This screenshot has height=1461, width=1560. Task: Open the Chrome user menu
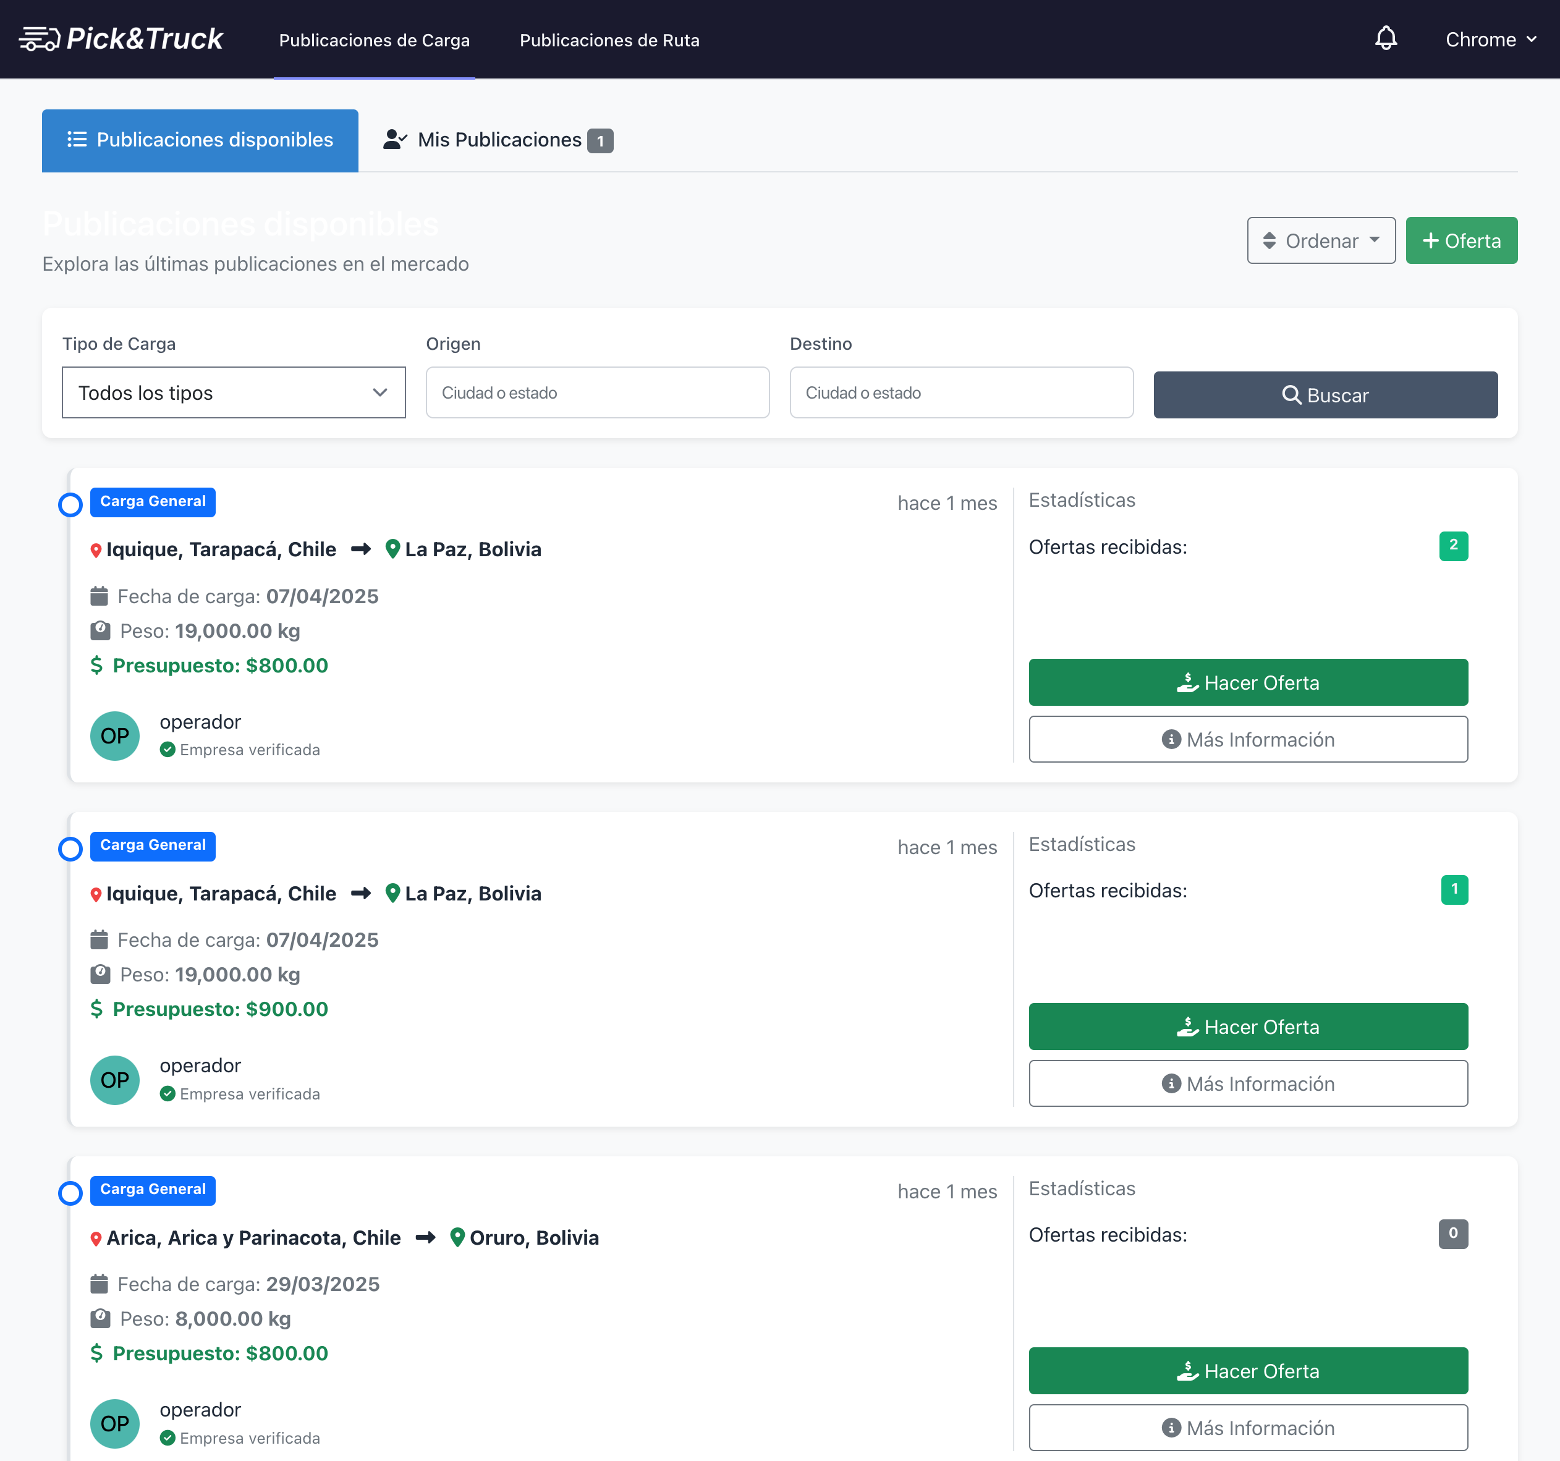tap(1490, 39)
